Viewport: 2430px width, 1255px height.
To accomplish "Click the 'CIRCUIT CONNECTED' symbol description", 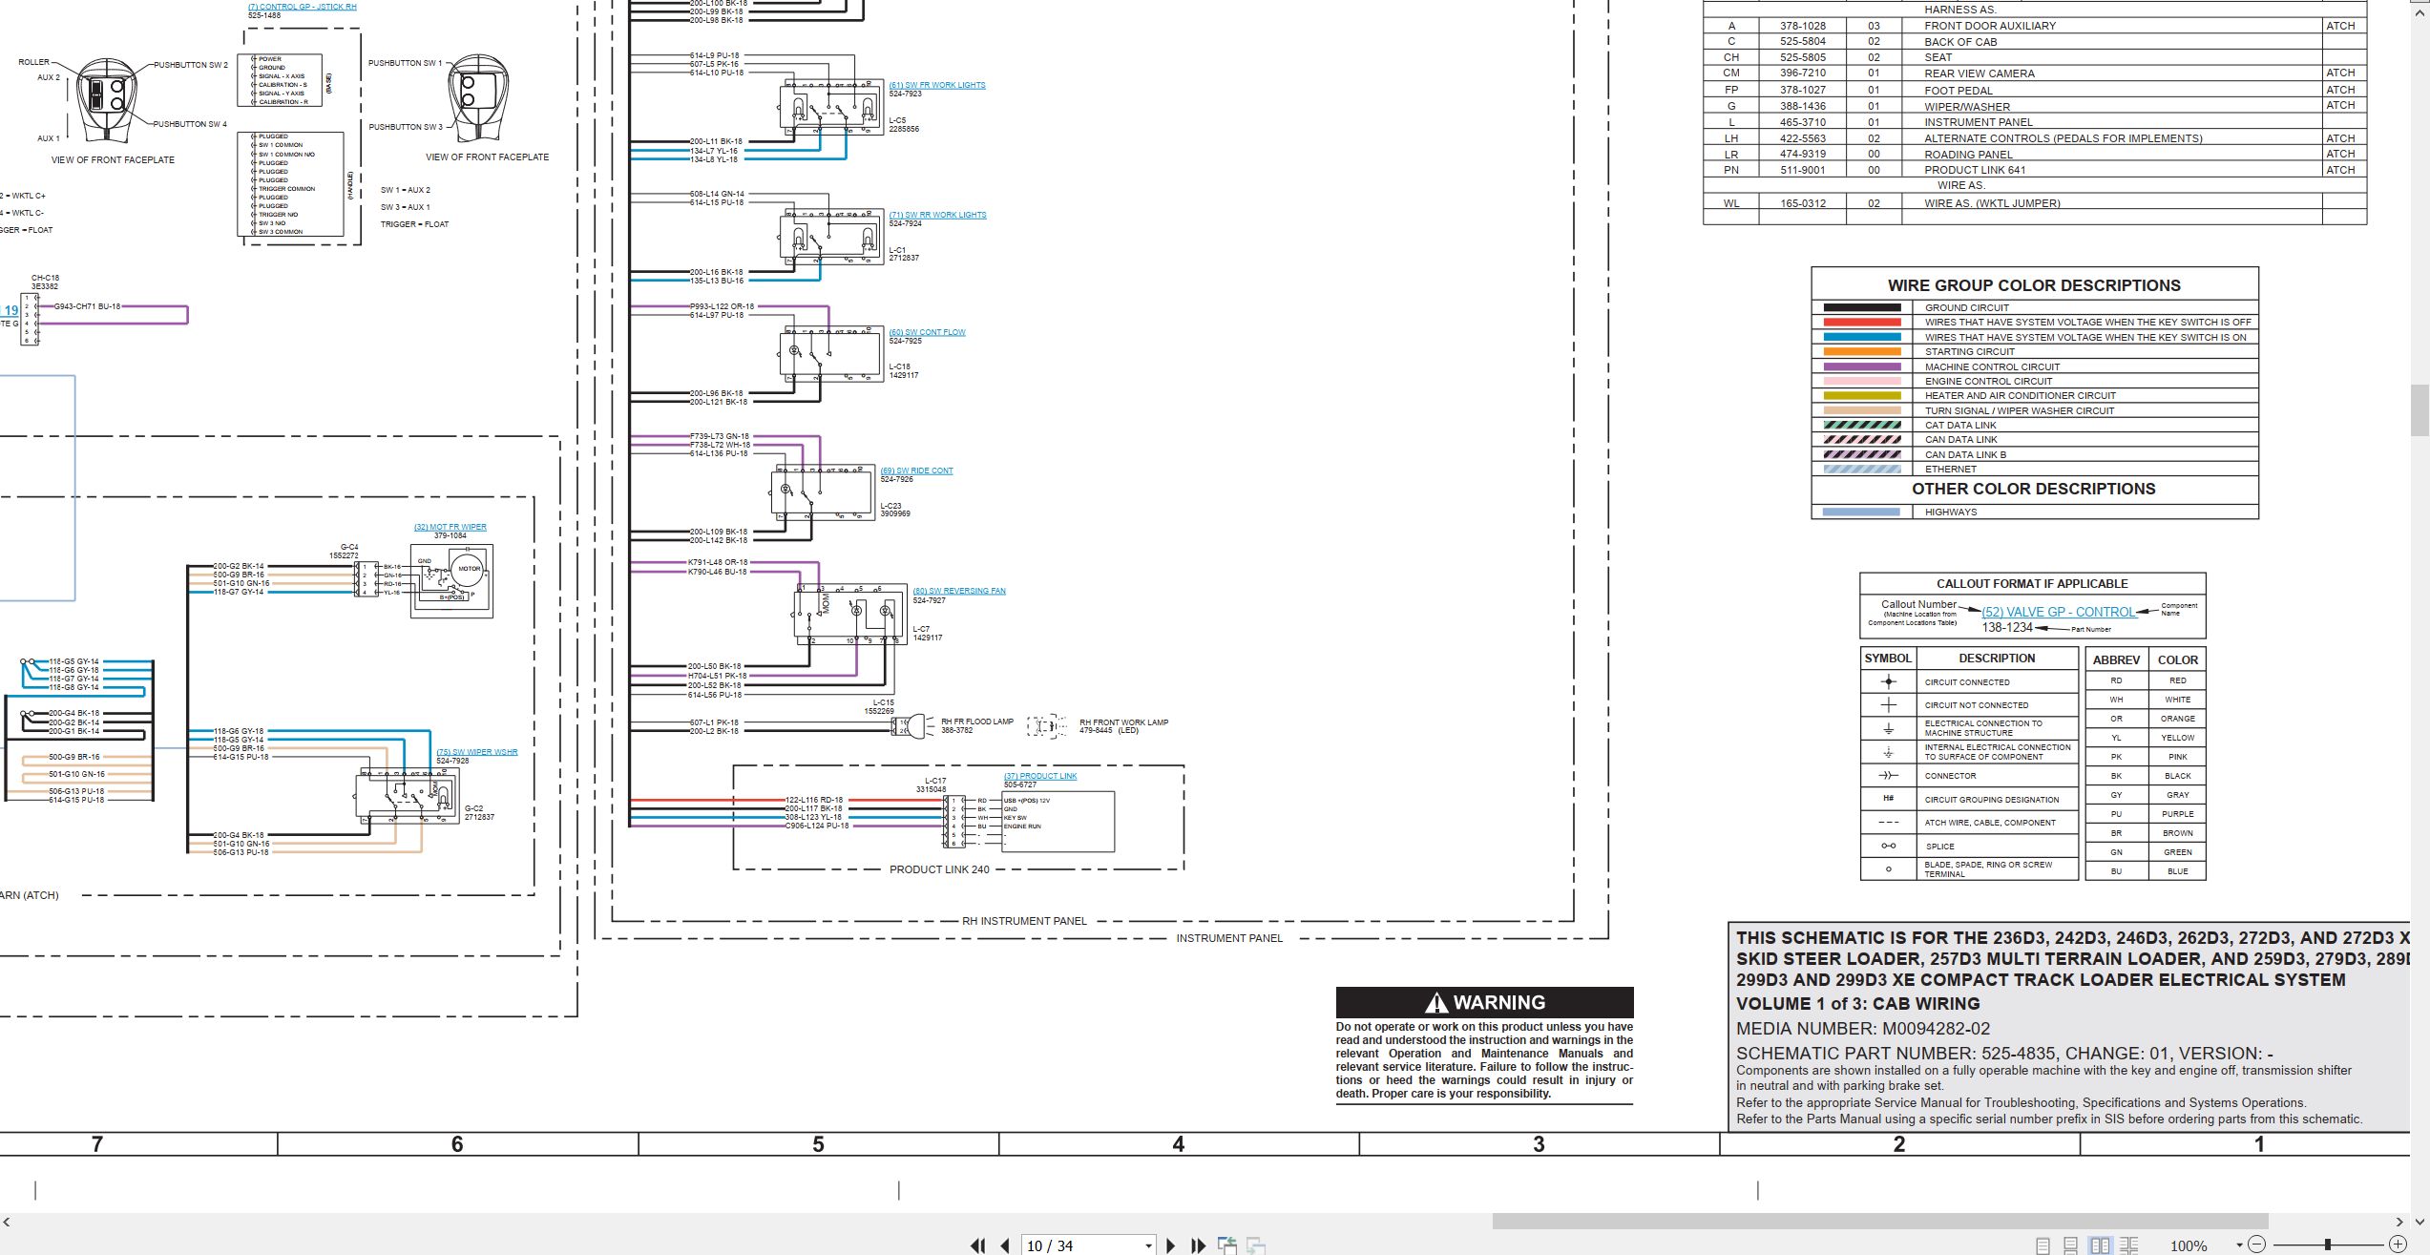I will [1966, 682].
